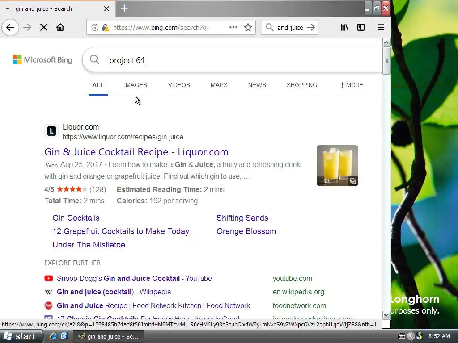Click the four-star rating display
Viewport: 458px width, 343px height.
(x=72, y=189)
